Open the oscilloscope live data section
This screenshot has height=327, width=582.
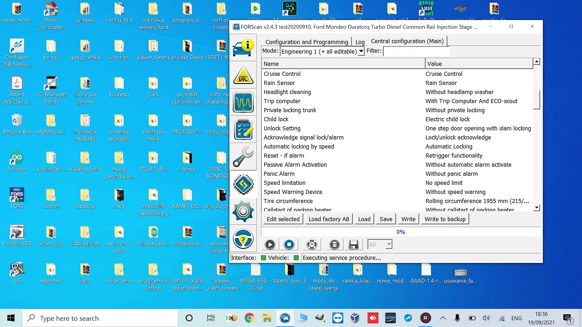click(243, 103)
